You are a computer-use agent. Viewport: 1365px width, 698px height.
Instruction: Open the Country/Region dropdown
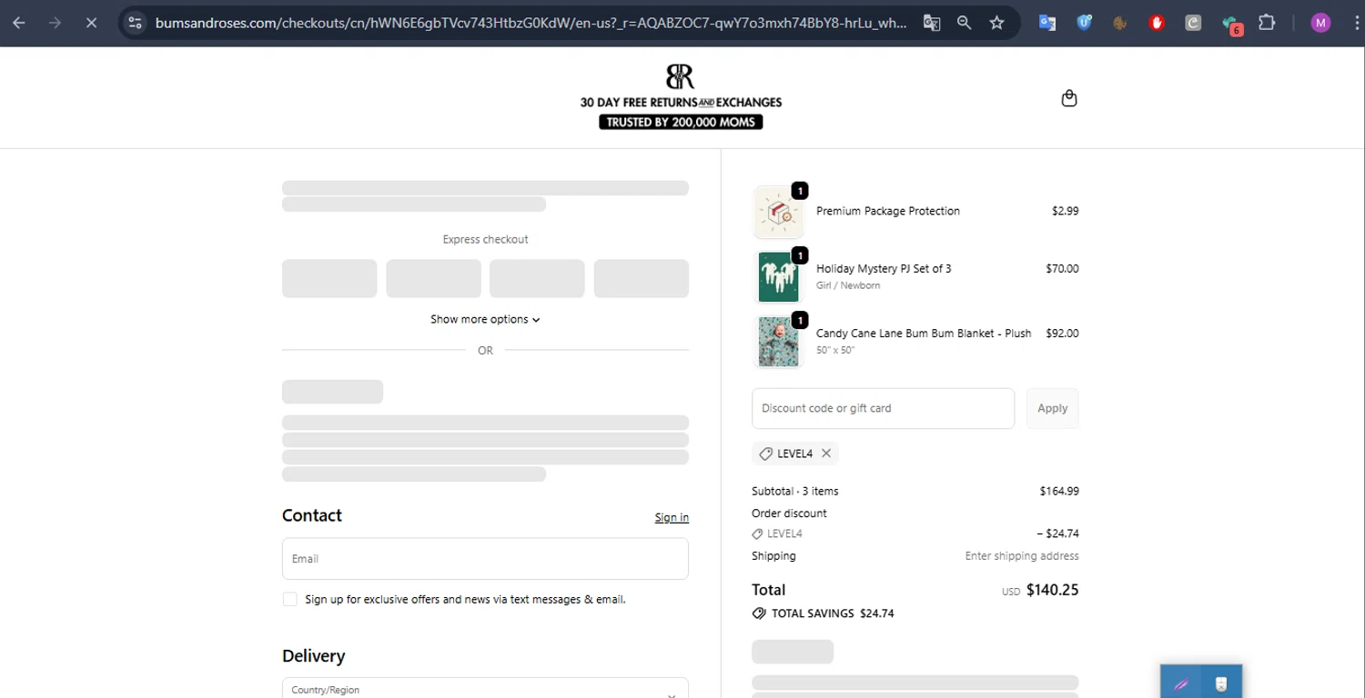(485, 688)
